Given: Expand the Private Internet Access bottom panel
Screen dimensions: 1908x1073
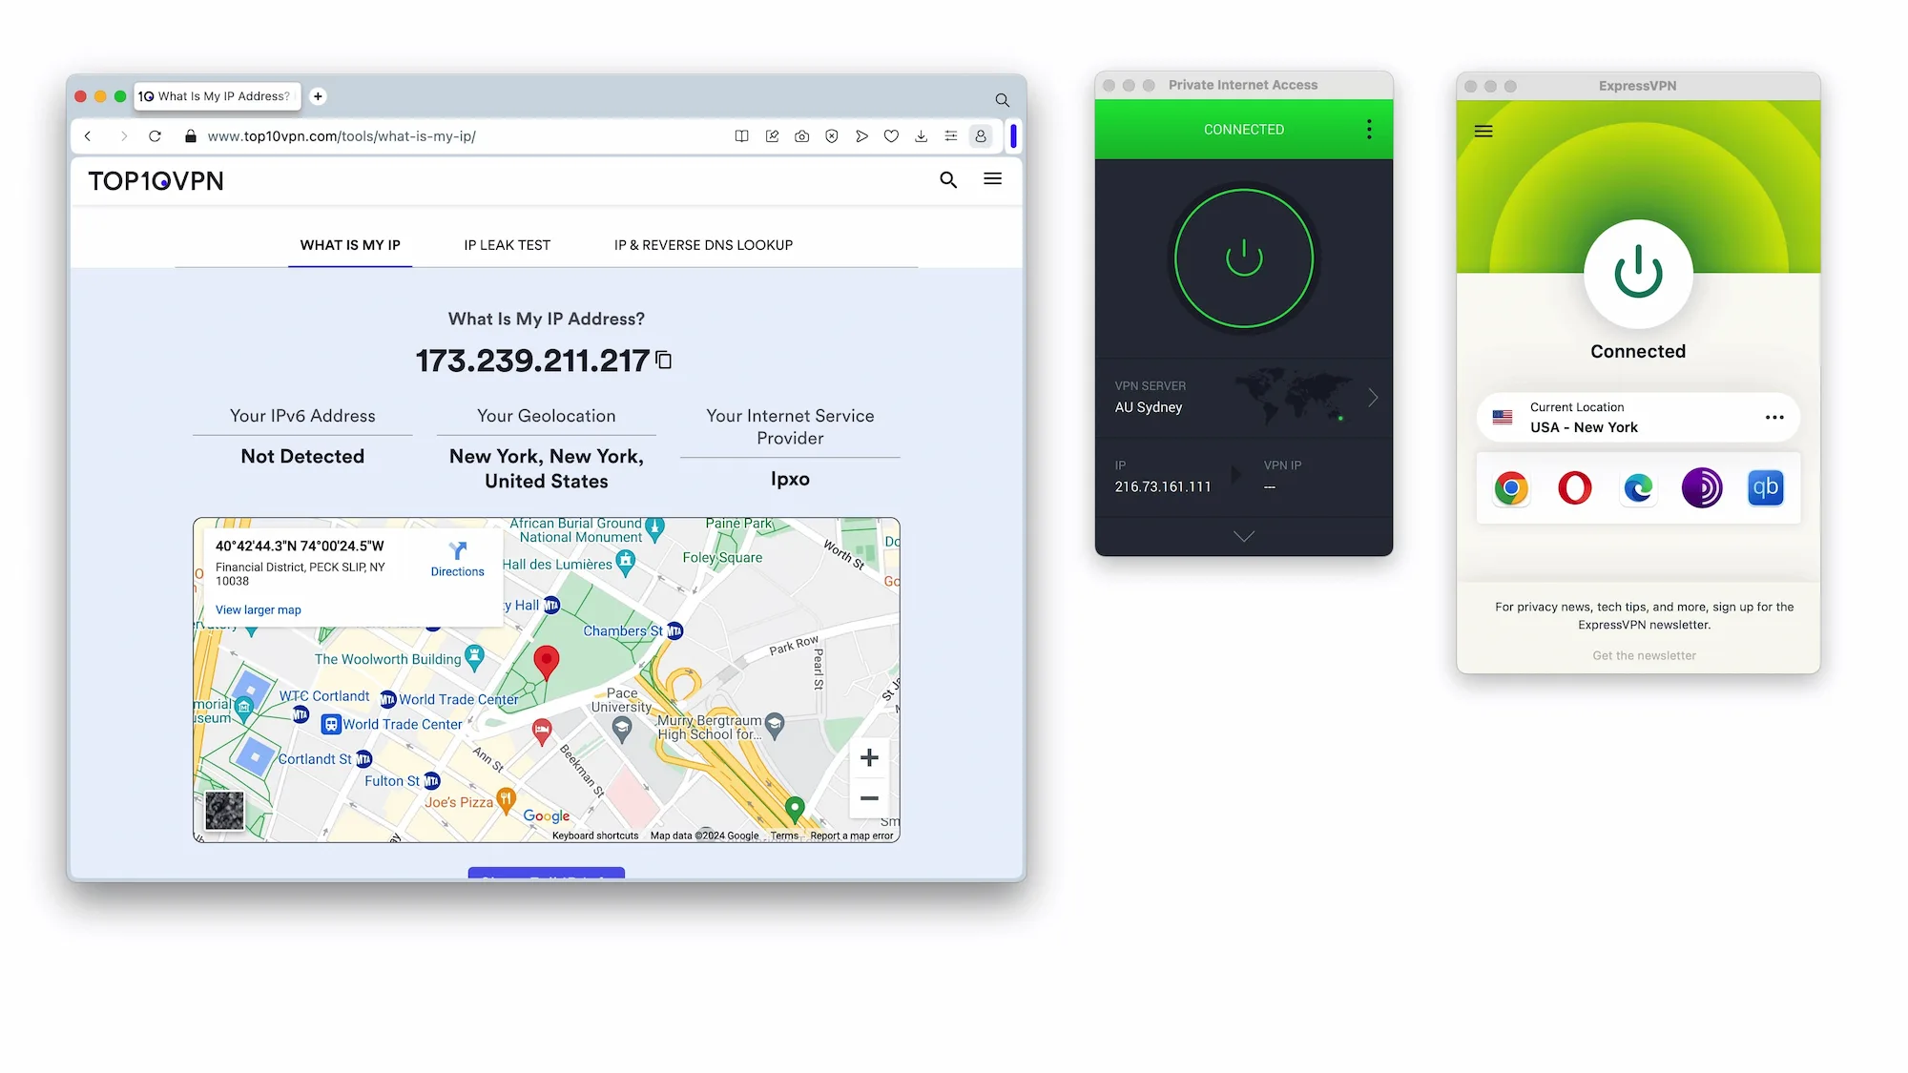Looking at the screenshot, I should pos(1243,536).
